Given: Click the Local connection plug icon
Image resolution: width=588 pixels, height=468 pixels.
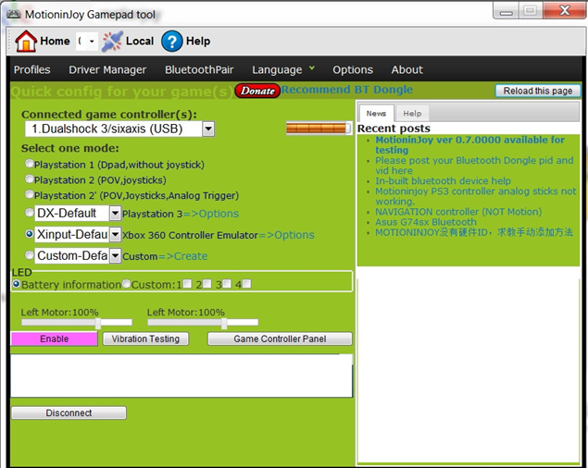Looking at the screenshot, I should pyautogui.click(x=112, y=41).
